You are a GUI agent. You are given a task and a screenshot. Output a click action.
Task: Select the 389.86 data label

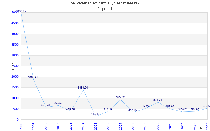pos(70,109)
